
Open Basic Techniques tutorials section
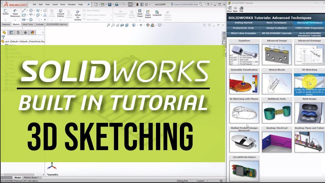(x=277, y=23)
